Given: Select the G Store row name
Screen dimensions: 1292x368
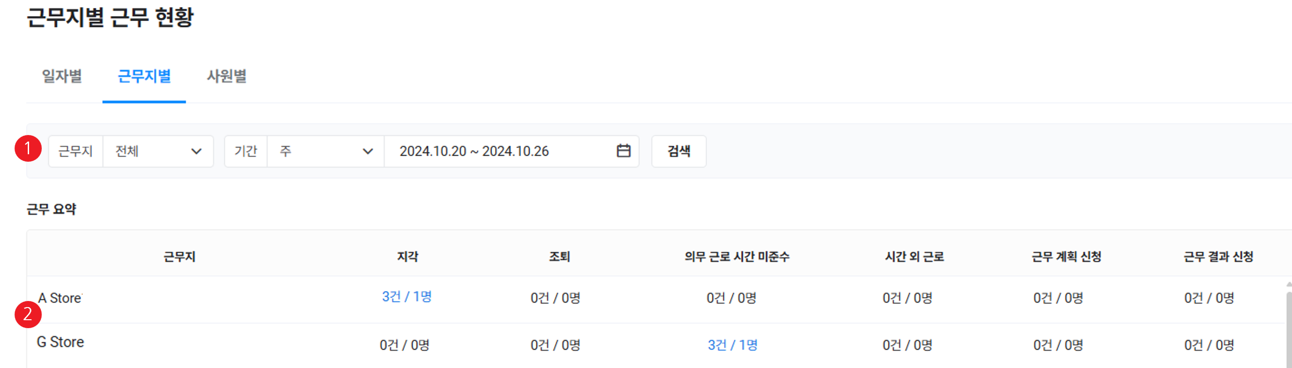Looking at the screenshot, I should [60, 343].
